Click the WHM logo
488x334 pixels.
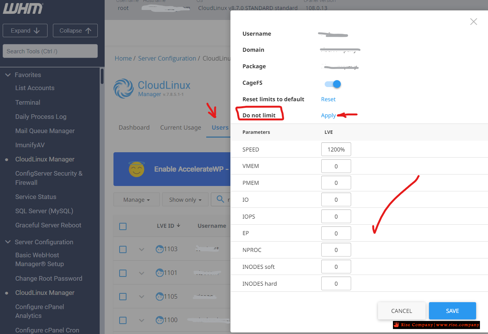(x=23, y=8)
